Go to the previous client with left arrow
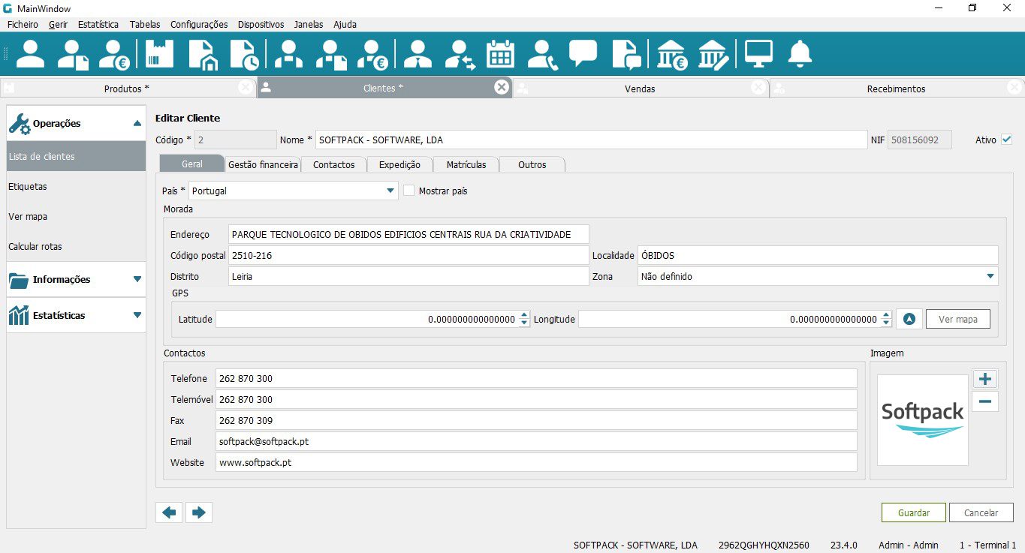Viewport: 1025px width, 553px height. (169, 512)
